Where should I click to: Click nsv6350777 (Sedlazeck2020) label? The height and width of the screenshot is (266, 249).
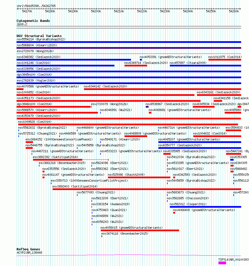[x=180, y=145]
